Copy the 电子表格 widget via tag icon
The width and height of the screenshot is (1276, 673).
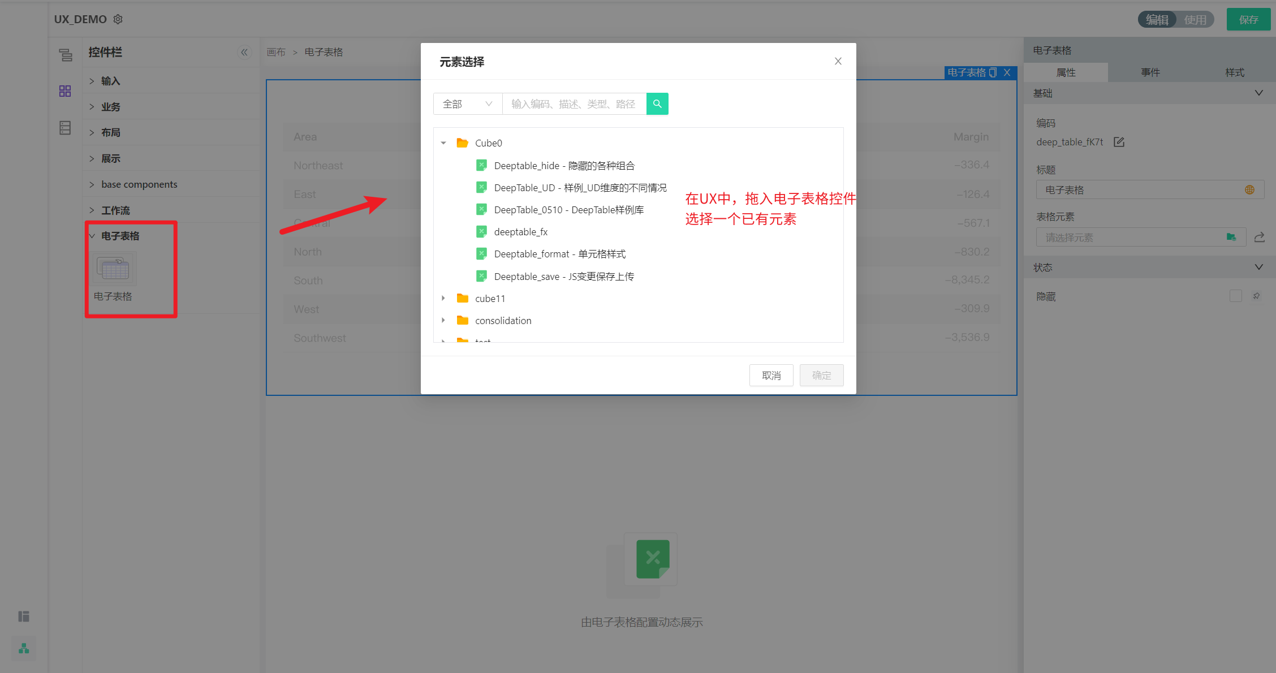pos(993,72)
